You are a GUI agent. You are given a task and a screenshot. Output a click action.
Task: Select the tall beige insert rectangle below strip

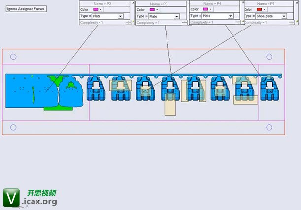click(170, 105)
